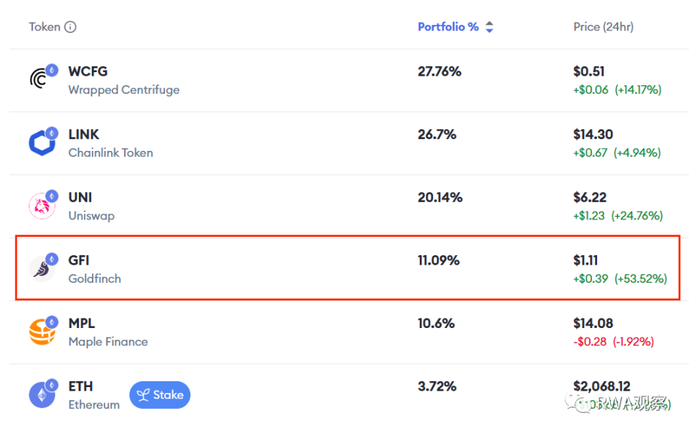Screen dimensions: 689x433
Task: Click the info icon beside Token header
Action: pos(70,27)
